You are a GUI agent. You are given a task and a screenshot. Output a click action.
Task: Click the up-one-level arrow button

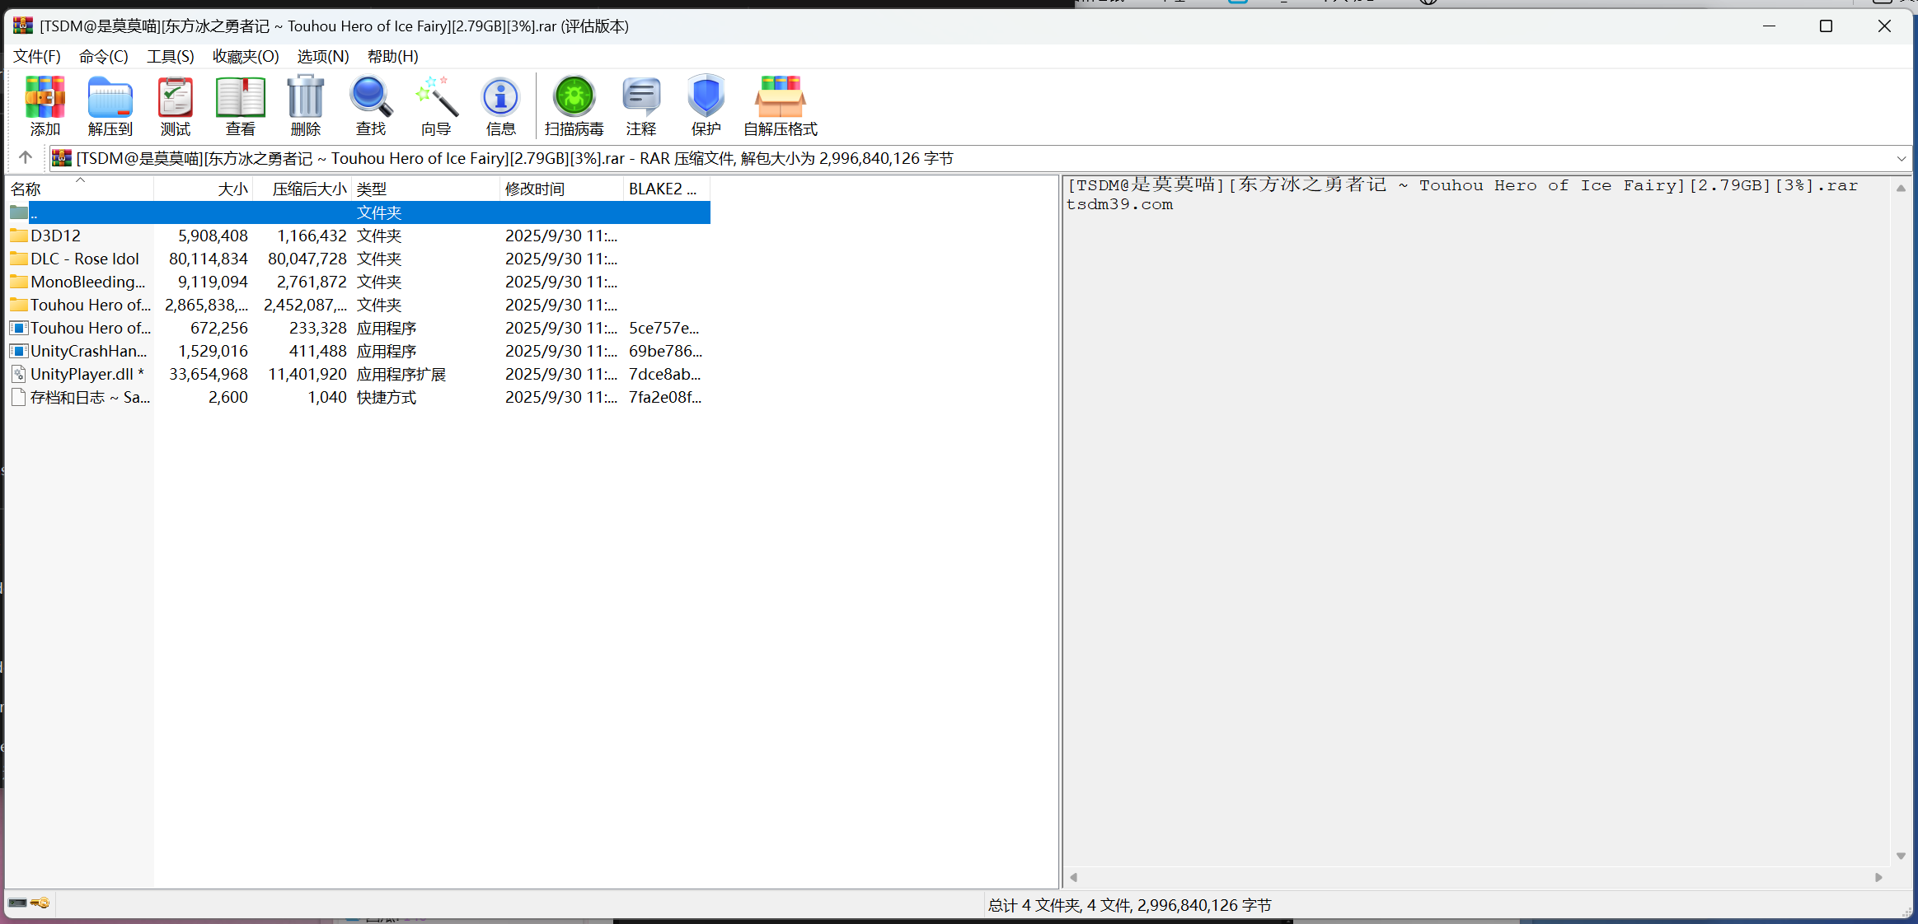pos(26,157)
